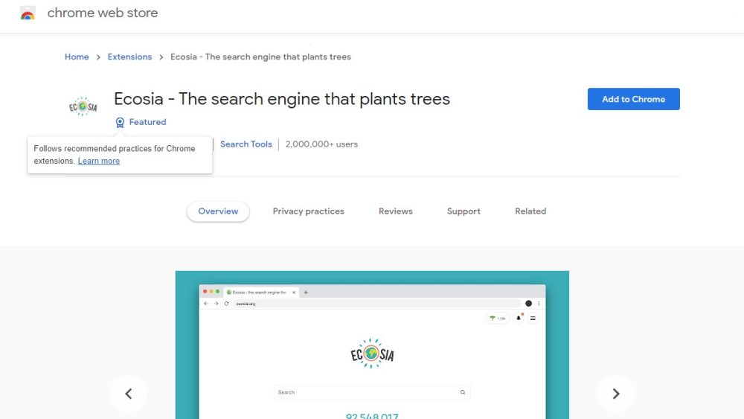Click the Featured badge icon
Viewport: 744px width, 419px height.
pyautogui.click(x=120, y=123)
